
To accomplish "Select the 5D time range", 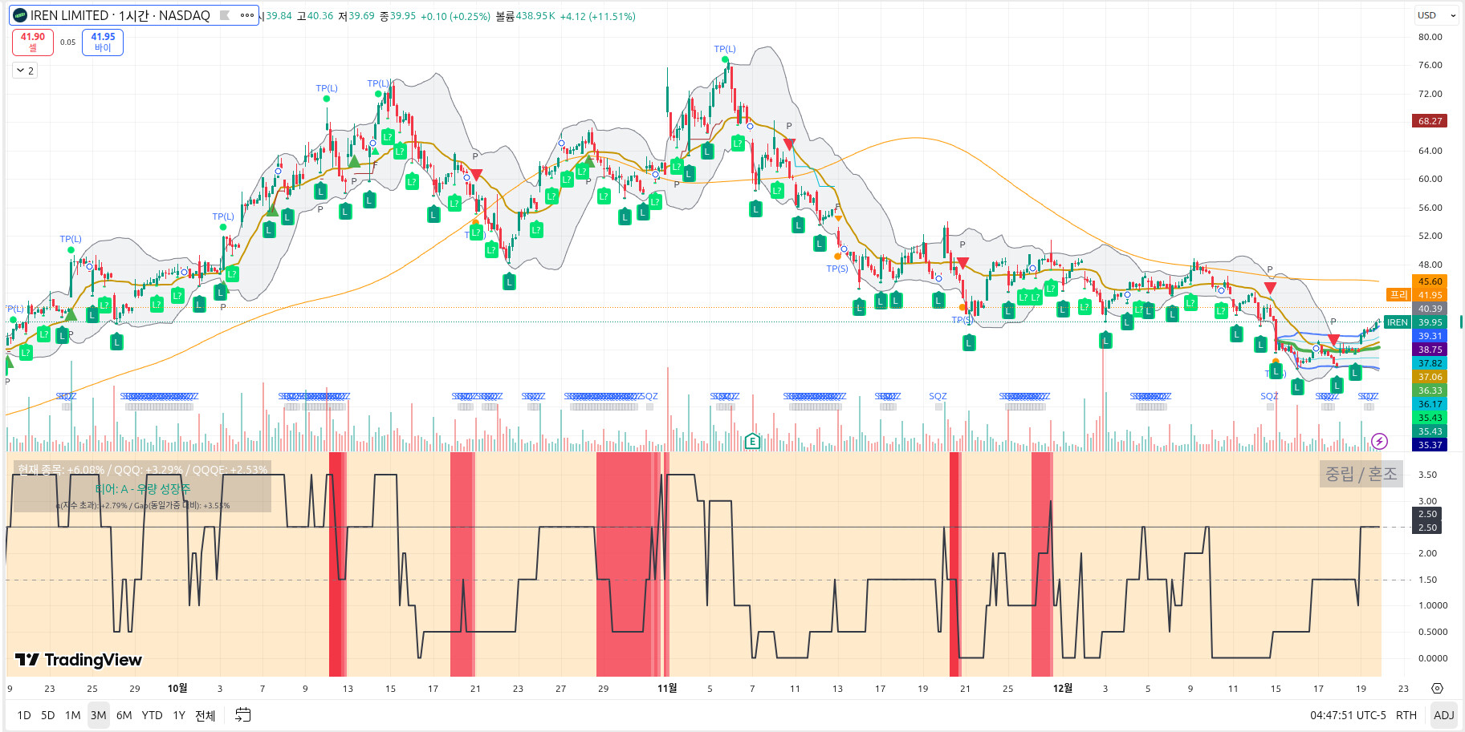I will coord(48,715).
